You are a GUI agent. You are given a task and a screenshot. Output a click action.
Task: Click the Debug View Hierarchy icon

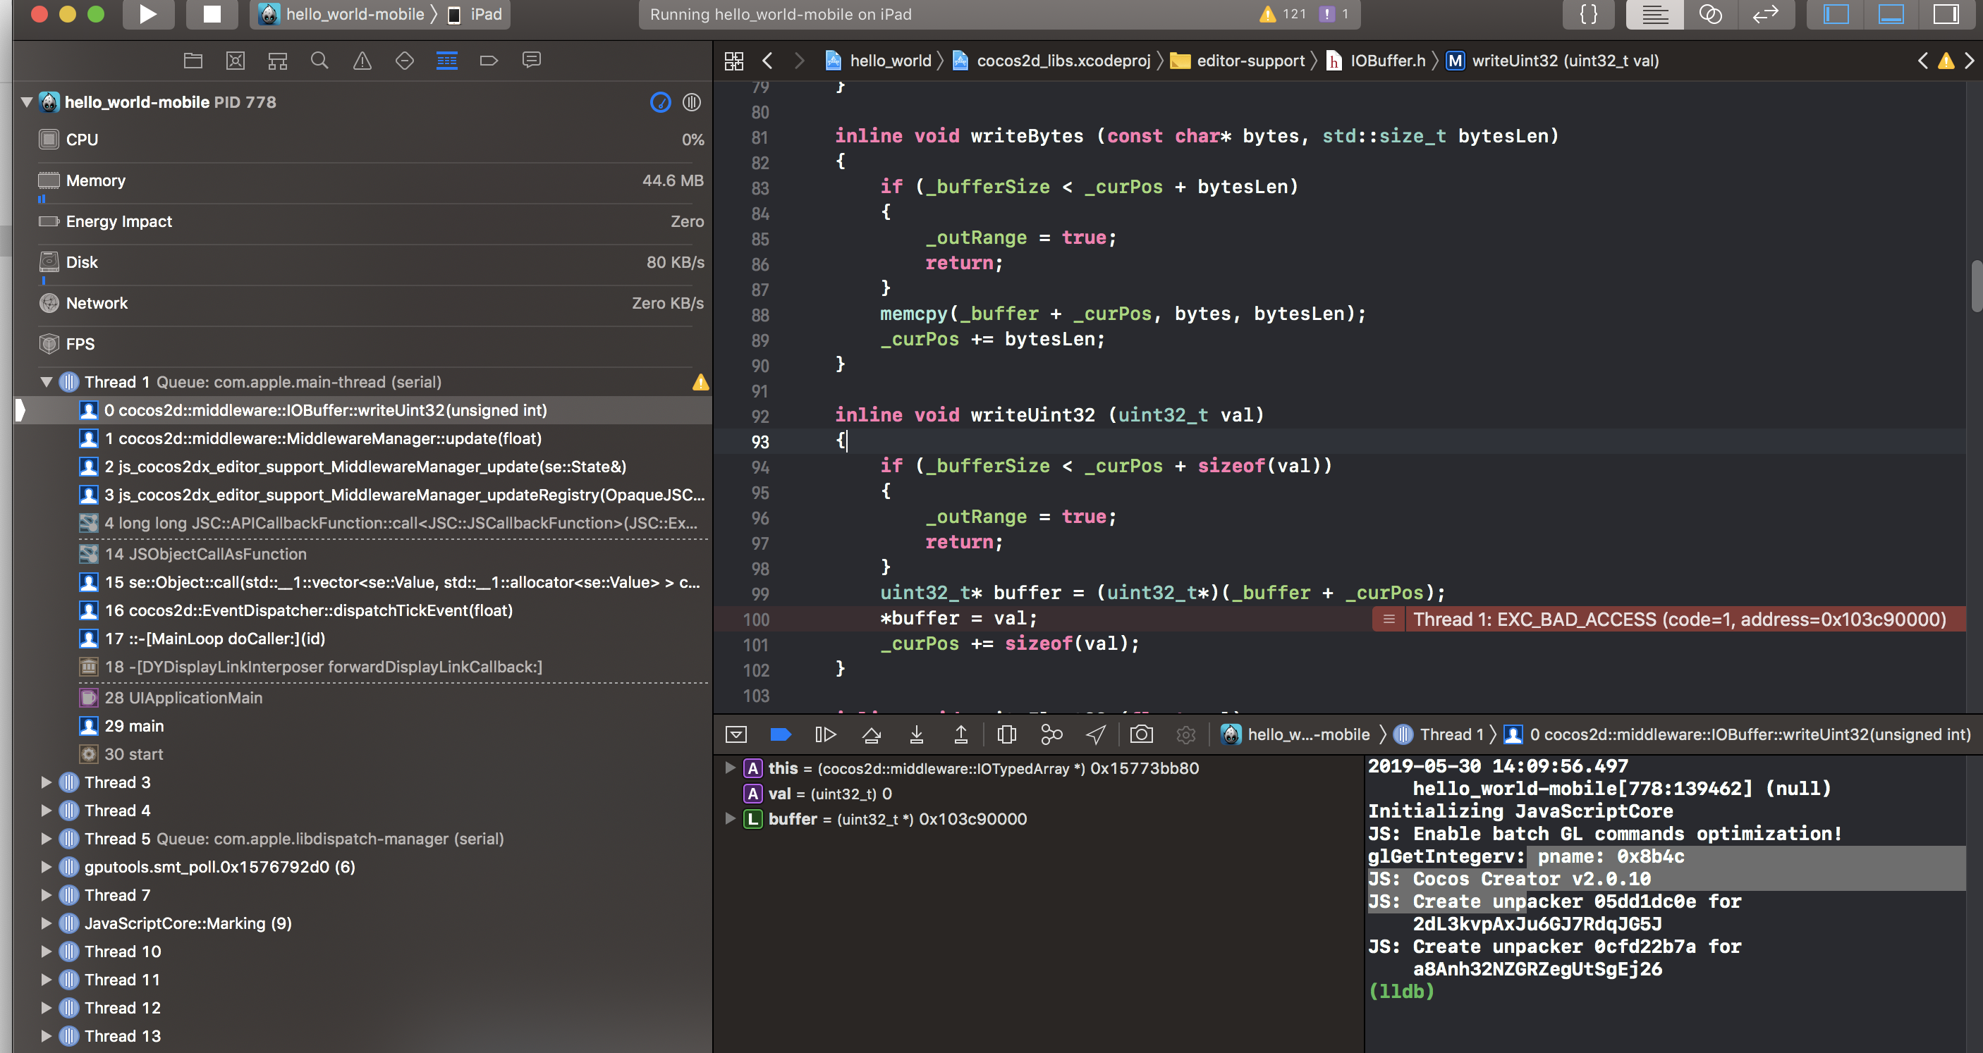click(x=1006, y=734)
